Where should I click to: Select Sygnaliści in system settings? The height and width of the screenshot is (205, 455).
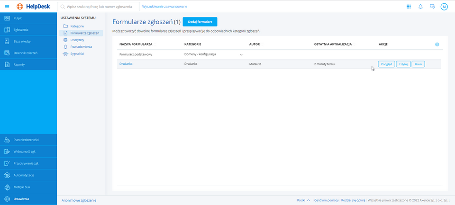pyautogui.click(x=77, y=54)
